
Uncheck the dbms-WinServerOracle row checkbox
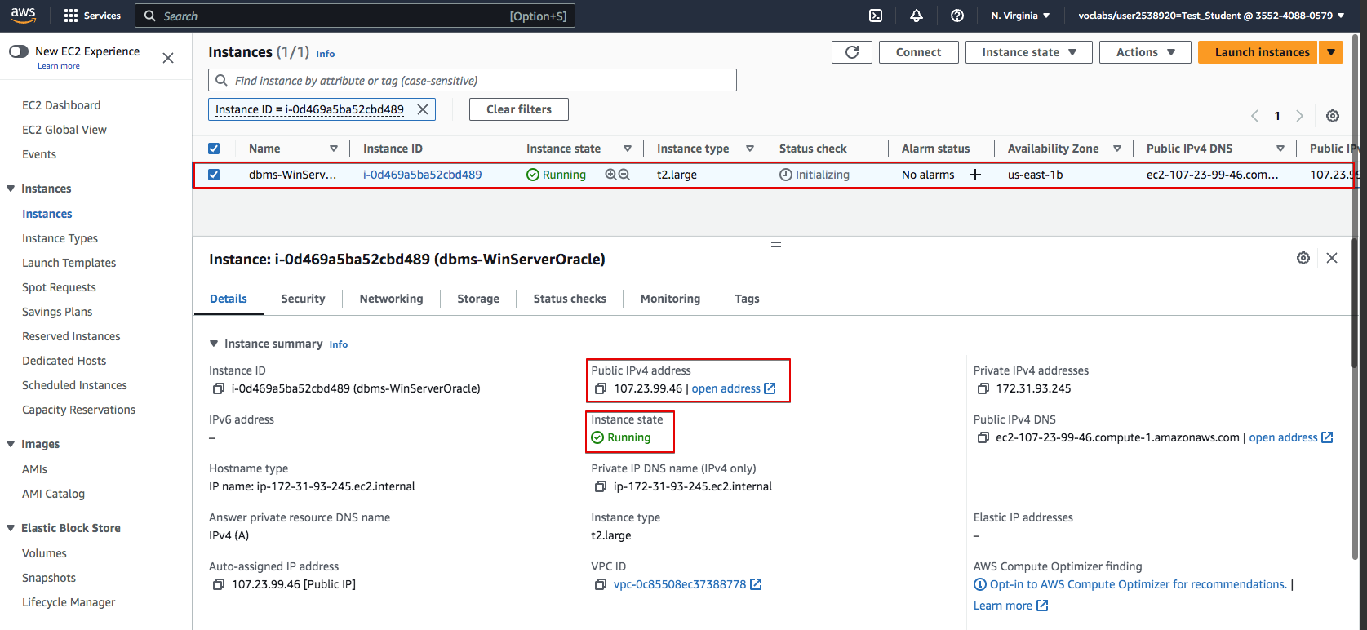[x=214, y=175]
